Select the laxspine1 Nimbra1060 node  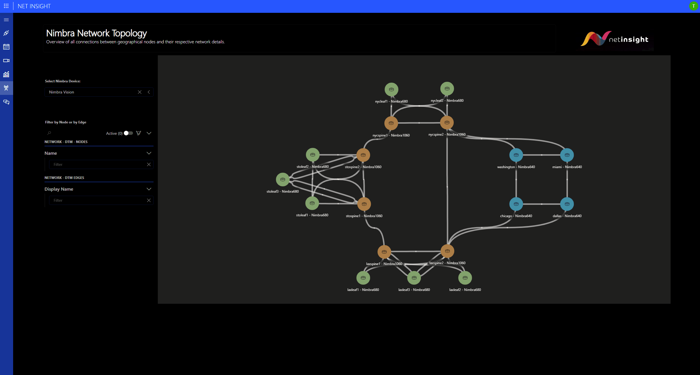pyautogui.click(x=384, y=252)
